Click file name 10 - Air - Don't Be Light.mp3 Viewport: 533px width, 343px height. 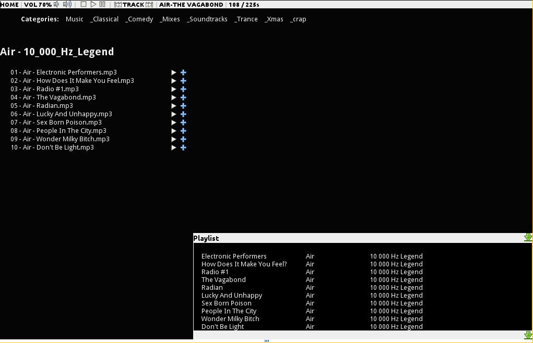(x=52, y=147)
